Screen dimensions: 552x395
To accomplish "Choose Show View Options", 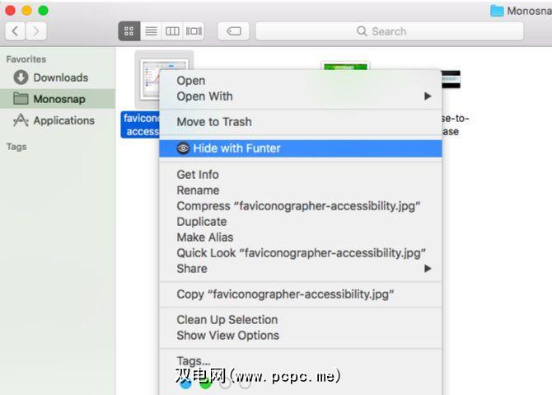I will coord(227,336).
